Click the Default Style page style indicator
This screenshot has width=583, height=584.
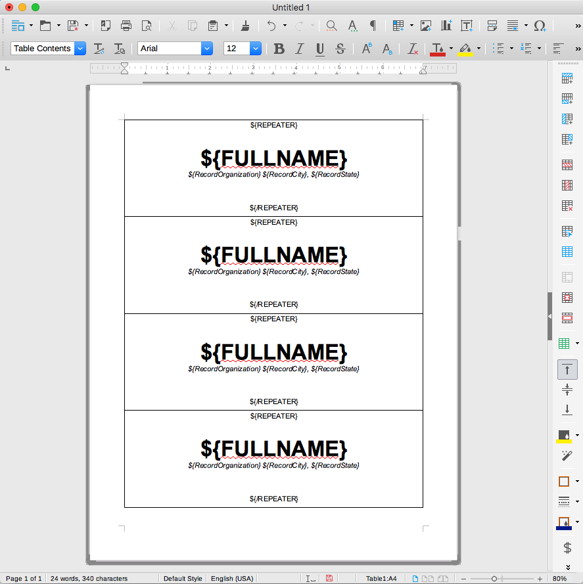click(183, 578)
